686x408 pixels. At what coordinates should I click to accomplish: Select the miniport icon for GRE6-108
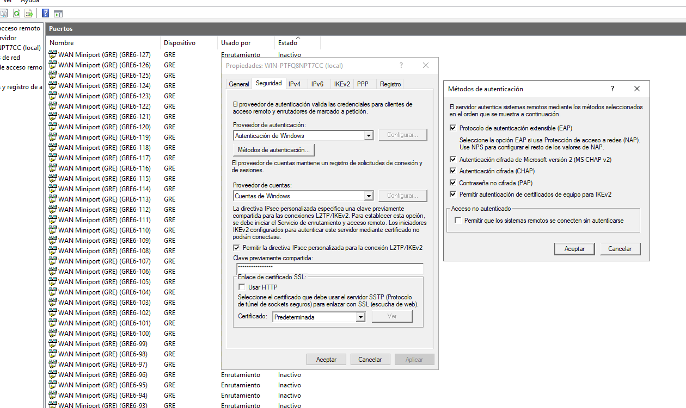point(53,251)
